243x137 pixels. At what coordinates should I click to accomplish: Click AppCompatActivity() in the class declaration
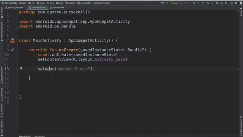pos(91,40)
